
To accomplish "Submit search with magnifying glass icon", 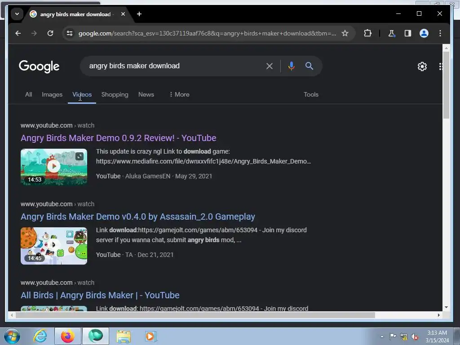I will click(309, 66).
